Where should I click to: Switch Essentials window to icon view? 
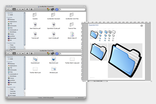(x=14, y=9)
